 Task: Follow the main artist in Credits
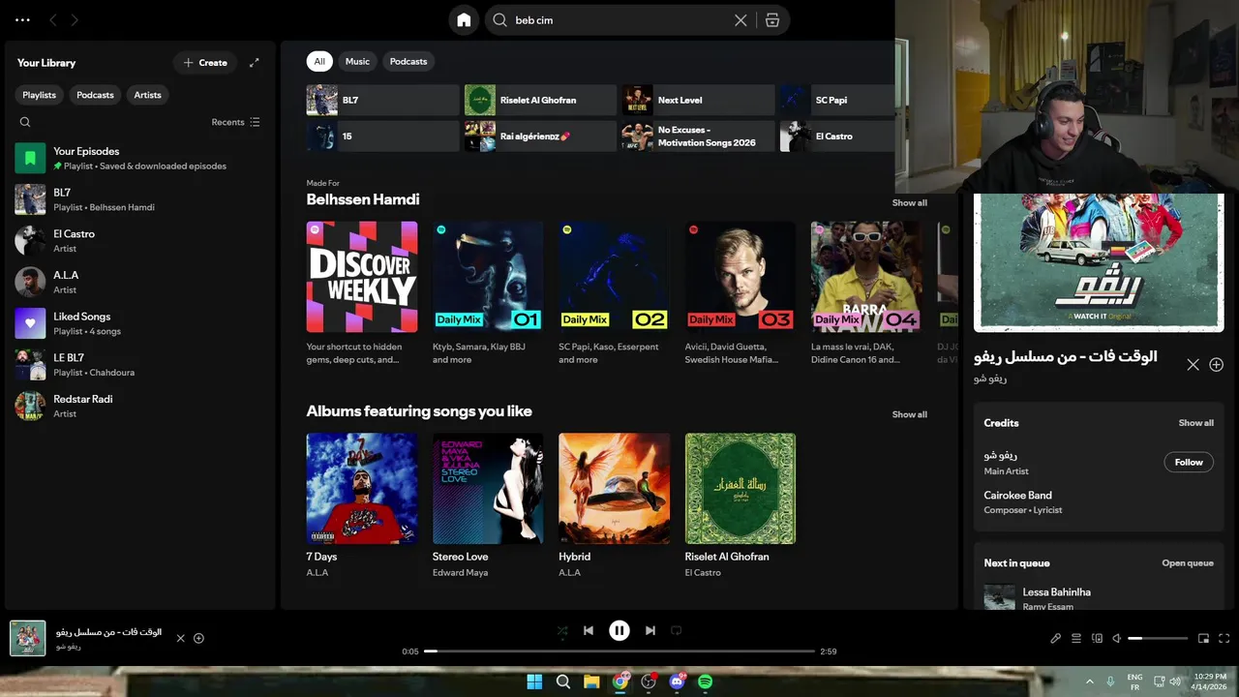(x=1189, y=462)
